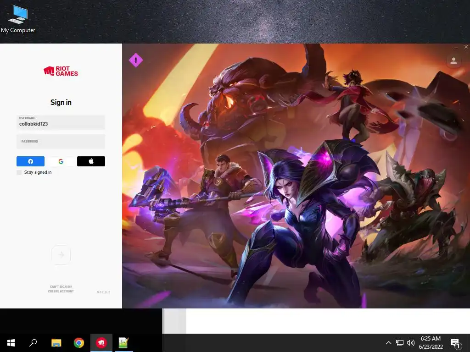Open the network status tray icon

pyautogui.click(x=400, y=343)
